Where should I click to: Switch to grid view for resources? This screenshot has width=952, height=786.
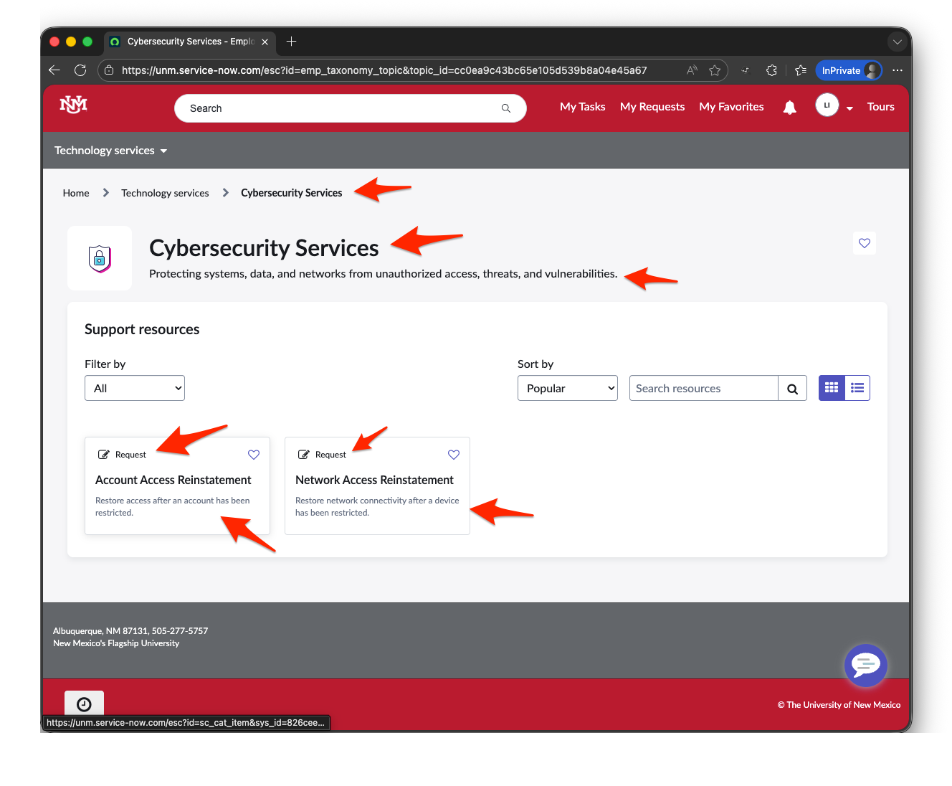coord(831,388)
